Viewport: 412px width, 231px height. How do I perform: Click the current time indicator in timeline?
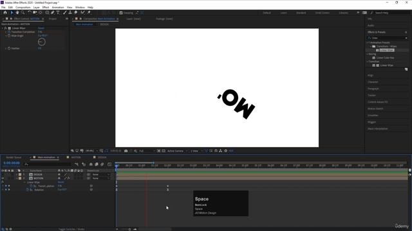pos(117,166)
